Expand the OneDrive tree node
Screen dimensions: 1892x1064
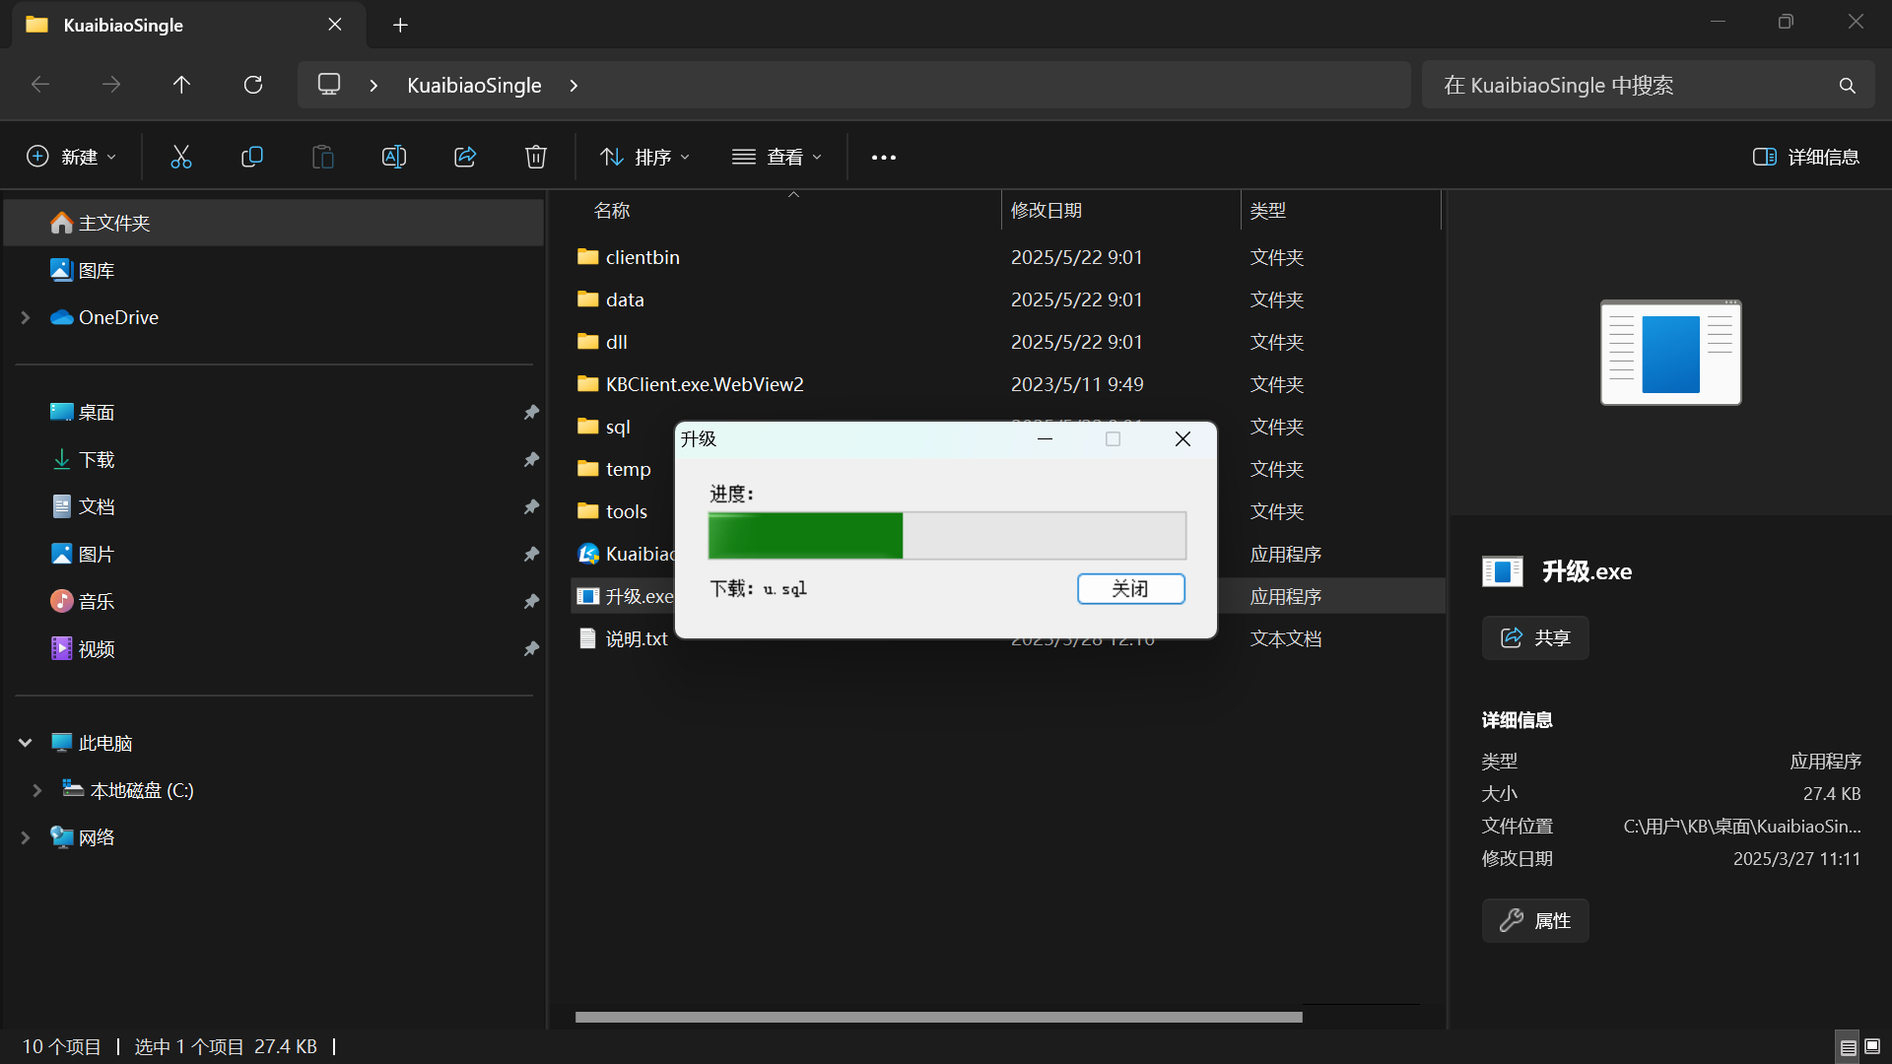26,317
